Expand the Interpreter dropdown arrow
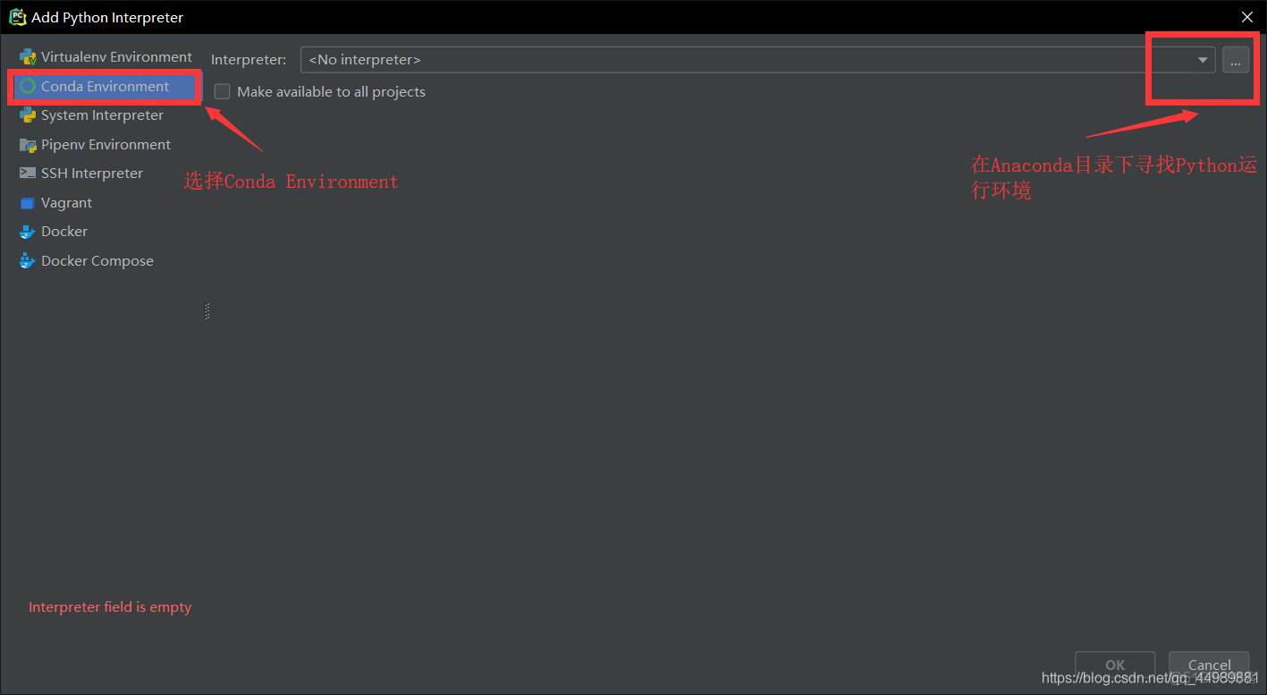1267x695 pixels. (x=1203, y=60)
